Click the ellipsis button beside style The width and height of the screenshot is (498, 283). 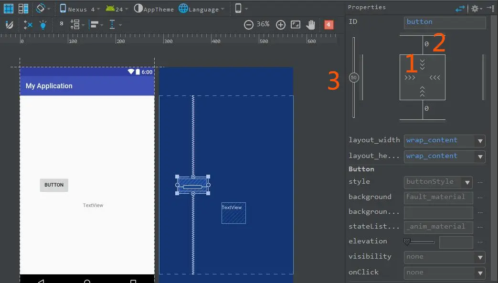click(x=480, y=182)
